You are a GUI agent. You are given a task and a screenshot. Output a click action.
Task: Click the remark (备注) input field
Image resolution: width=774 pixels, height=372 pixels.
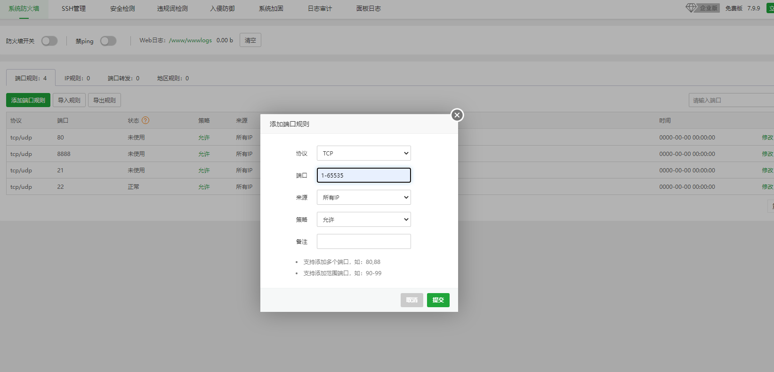coord(364,241)
